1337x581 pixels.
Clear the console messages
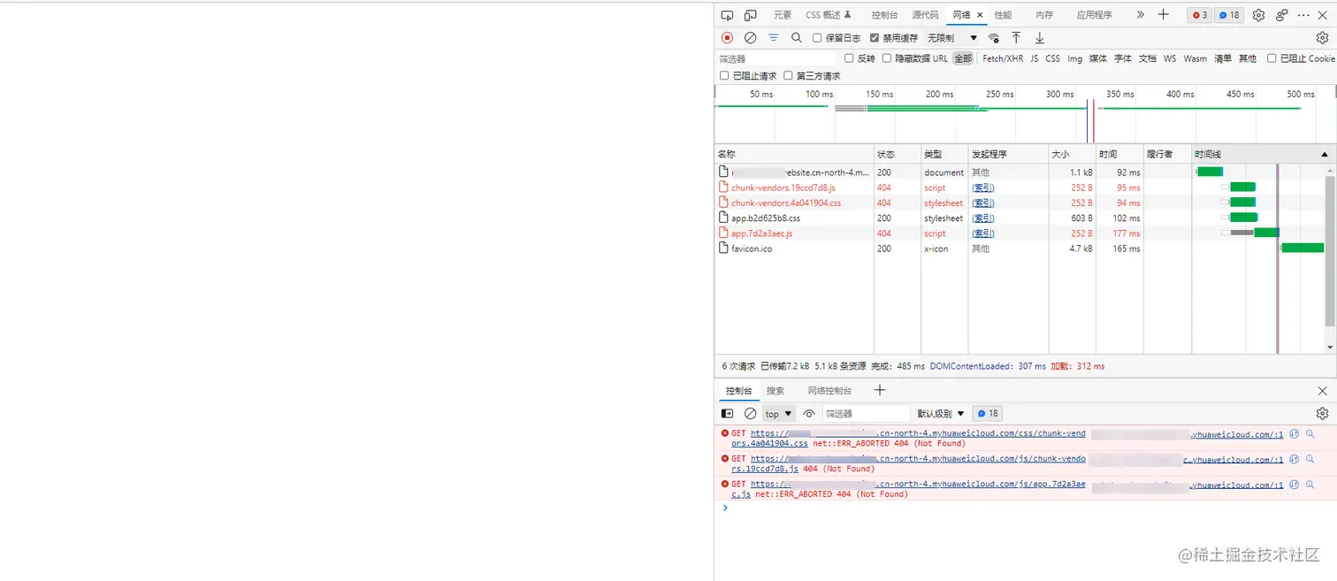tap(750, 413)
